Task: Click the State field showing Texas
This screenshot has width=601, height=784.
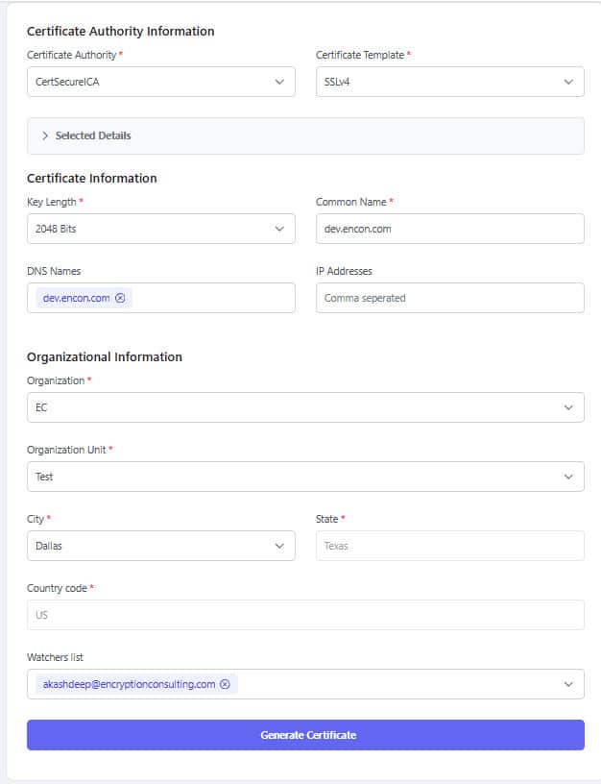Action: click(449, 546)
